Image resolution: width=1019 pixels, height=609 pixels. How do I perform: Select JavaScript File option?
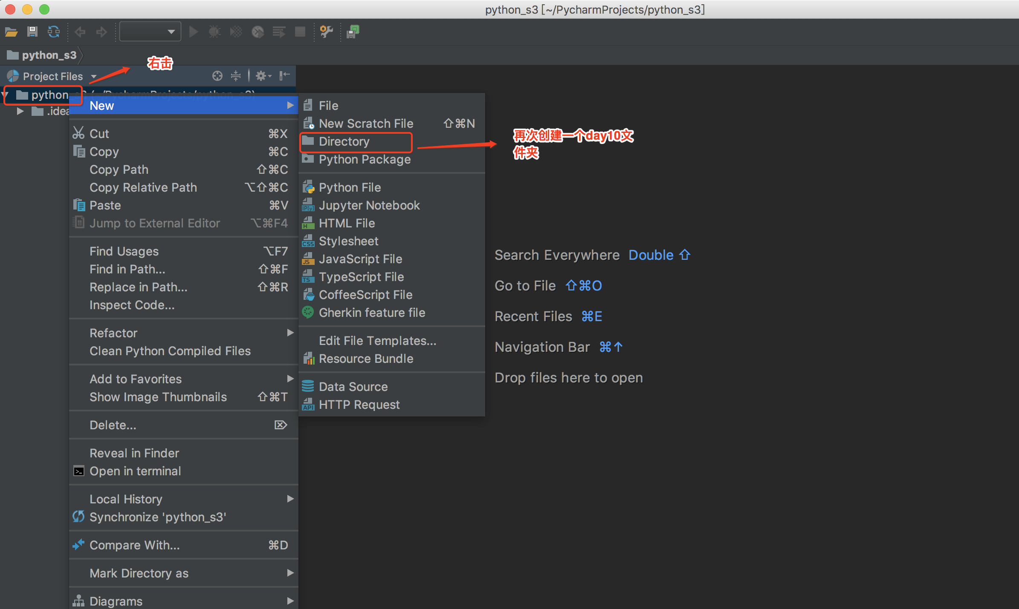pyautogui.click(x=392, y=259)
